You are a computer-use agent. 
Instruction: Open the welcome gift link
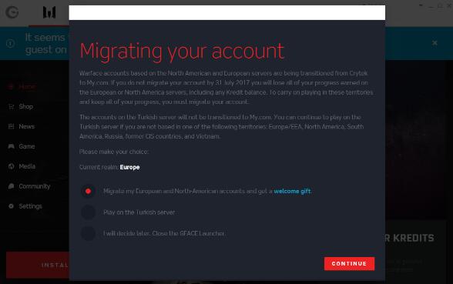click(x=292, y=191)
